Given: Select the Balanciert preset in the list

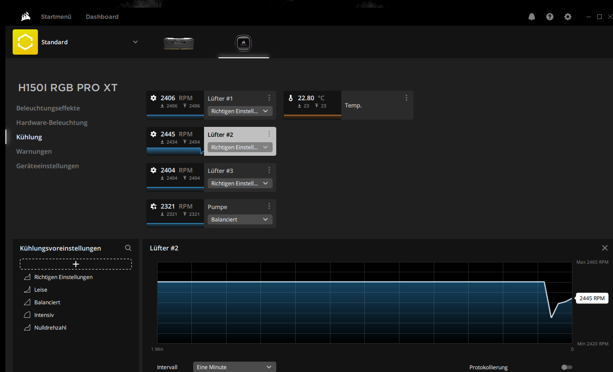Looking at the screenshot, I should pos(47,302).
